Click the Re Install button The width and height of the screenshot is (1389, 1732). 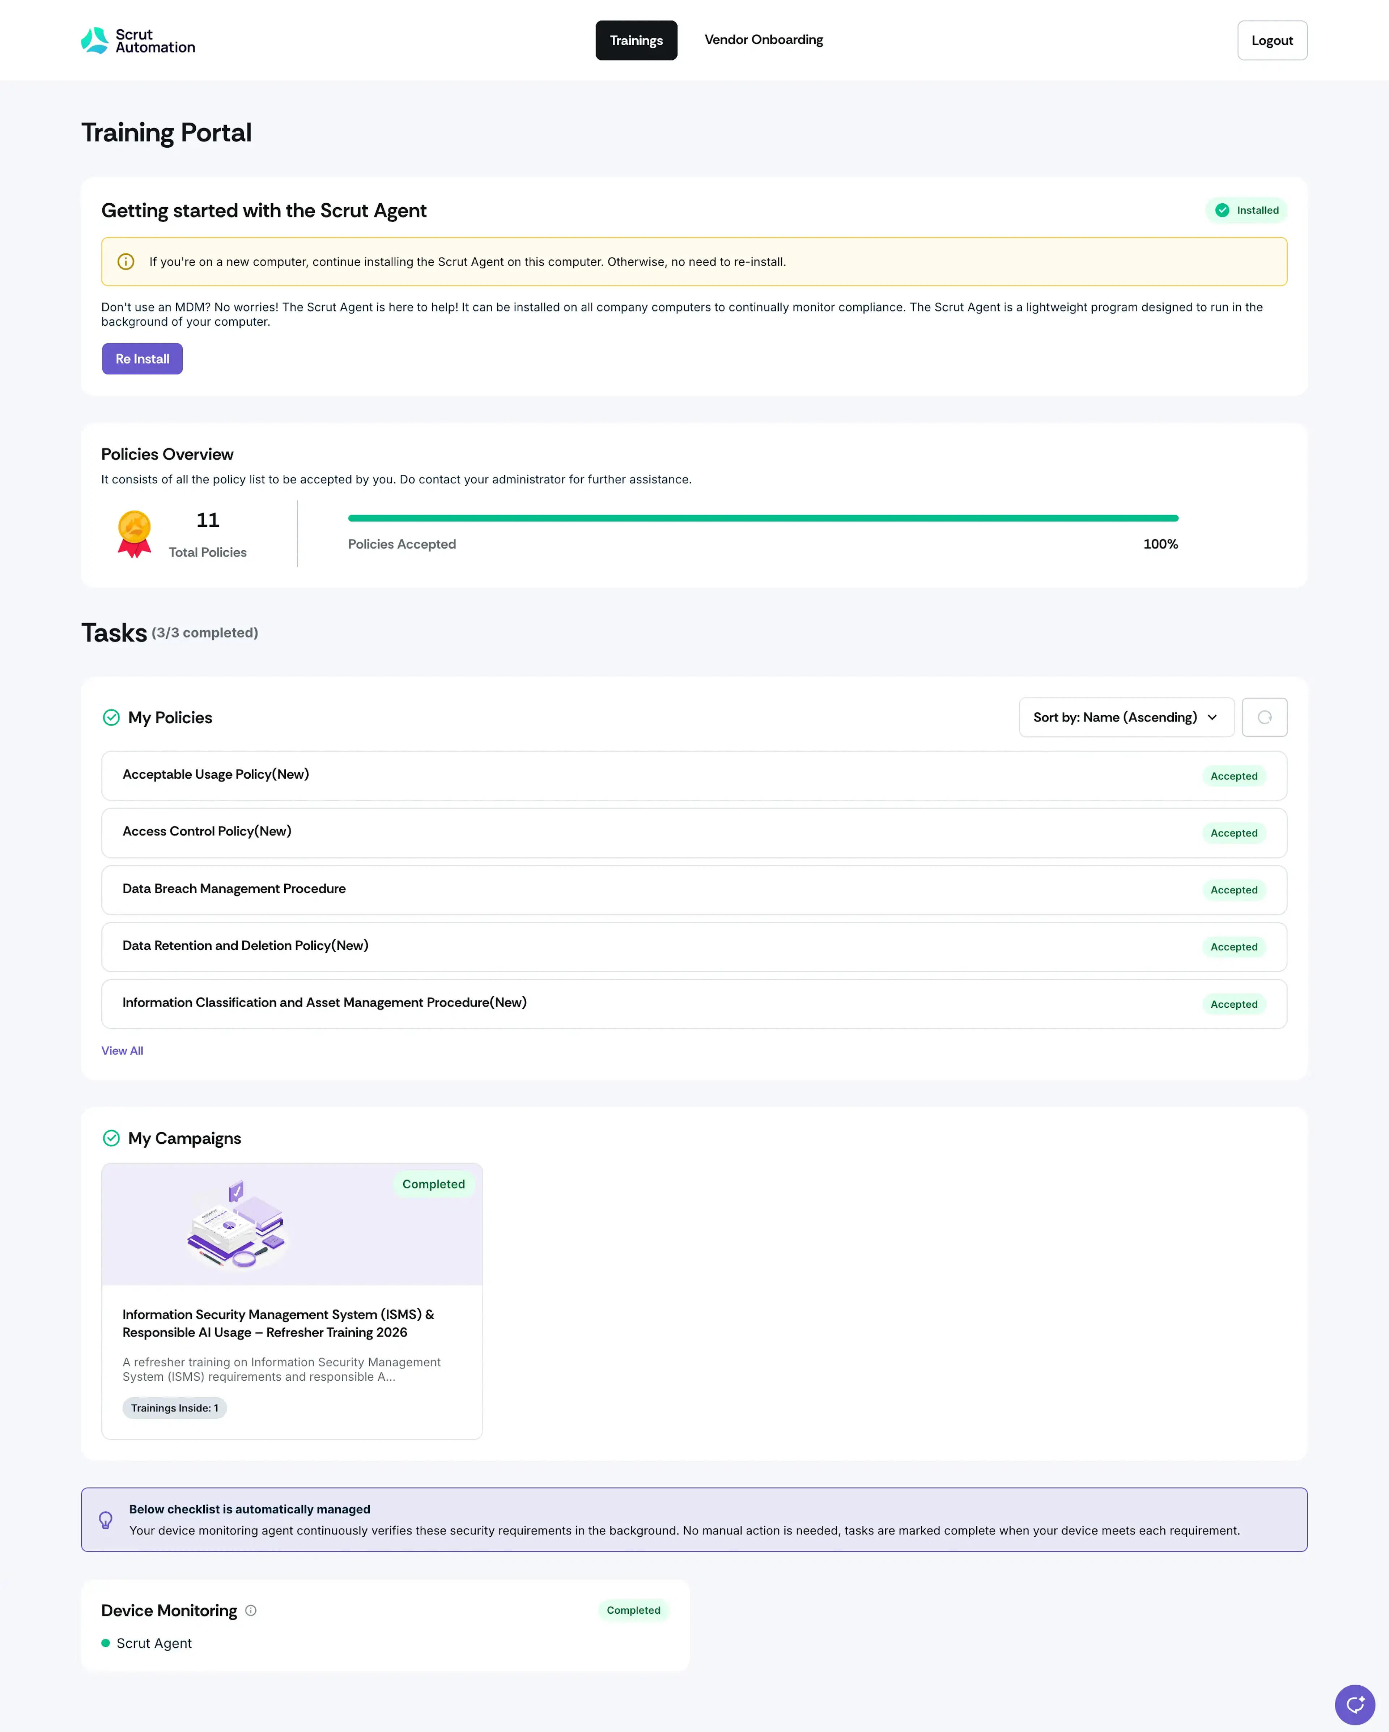coord(142,359)
